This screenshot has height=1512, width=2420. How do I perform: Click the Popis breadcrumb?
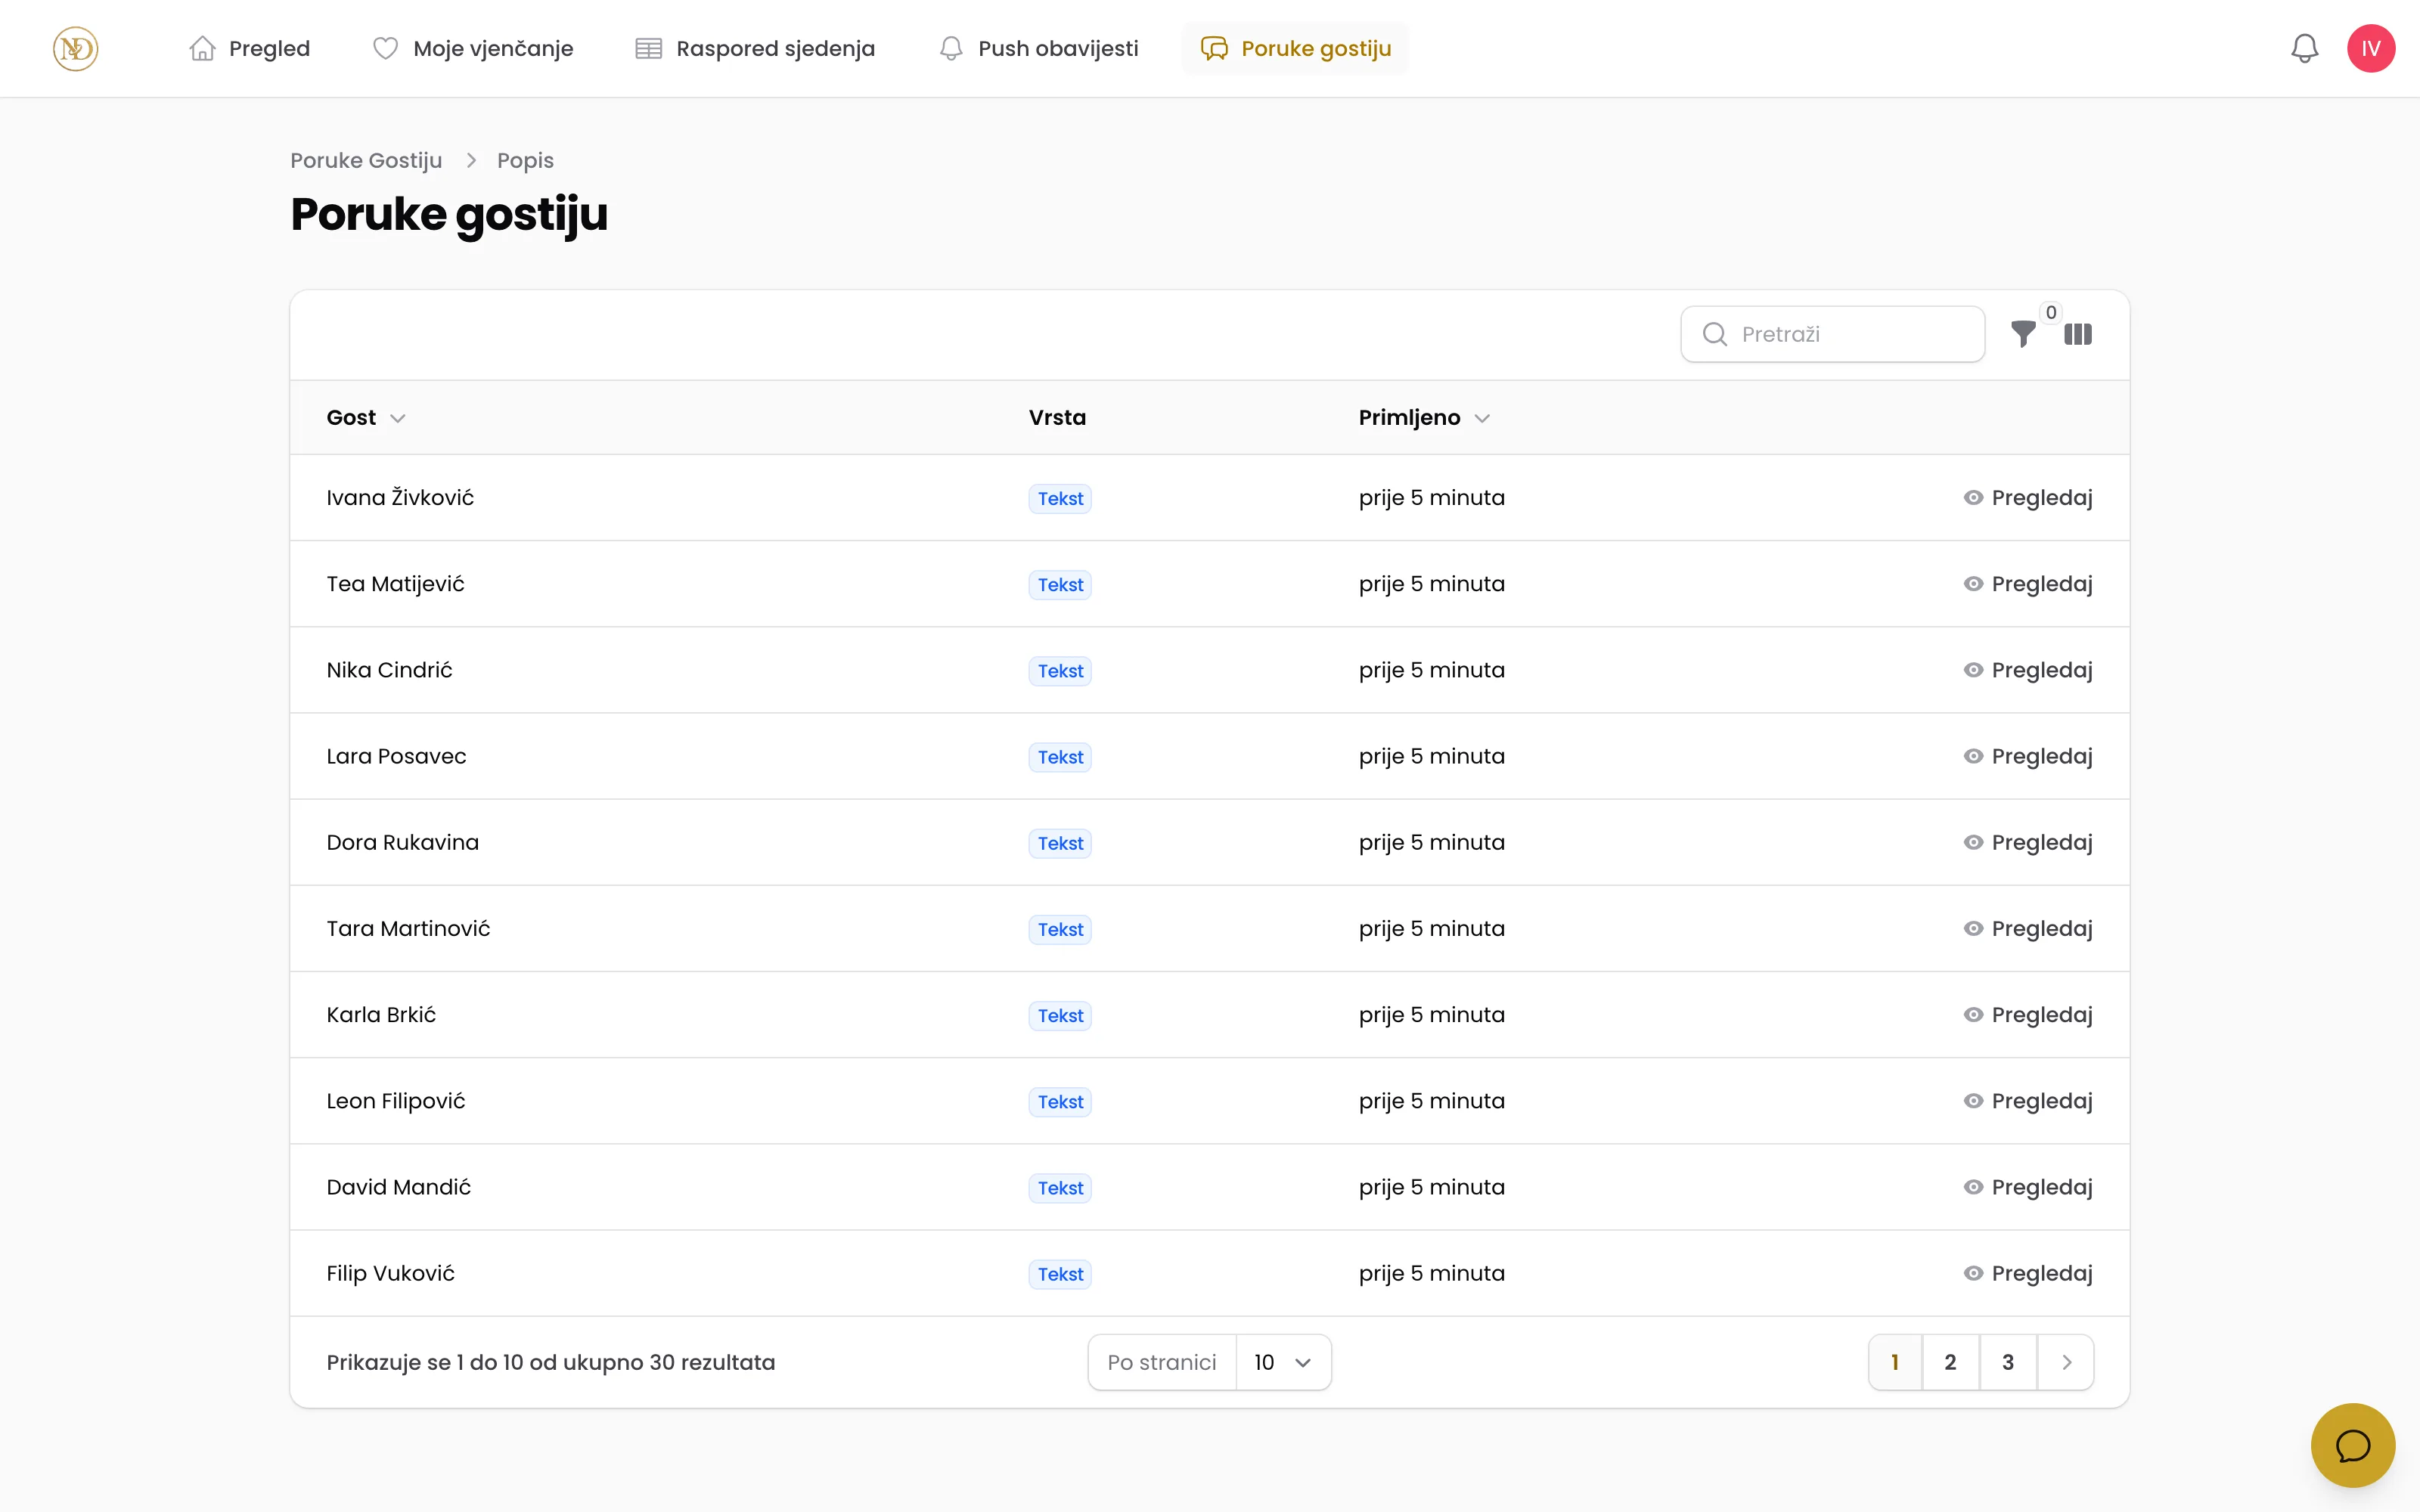pos(524,160)
